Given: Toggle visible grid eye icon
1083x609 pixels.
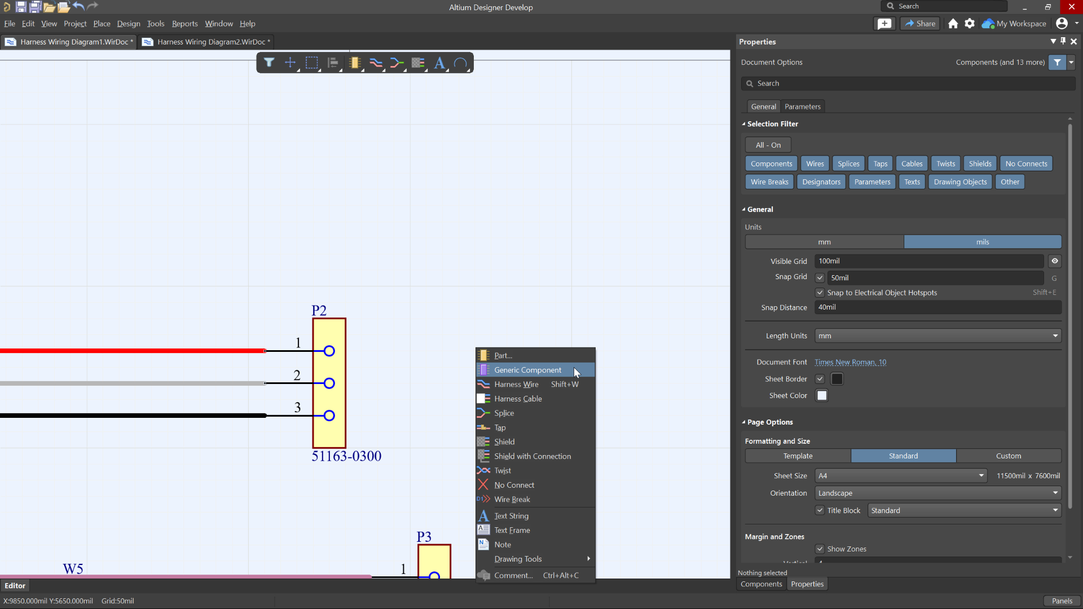Looking at the screenshot, I should [x=1055, y=261].
